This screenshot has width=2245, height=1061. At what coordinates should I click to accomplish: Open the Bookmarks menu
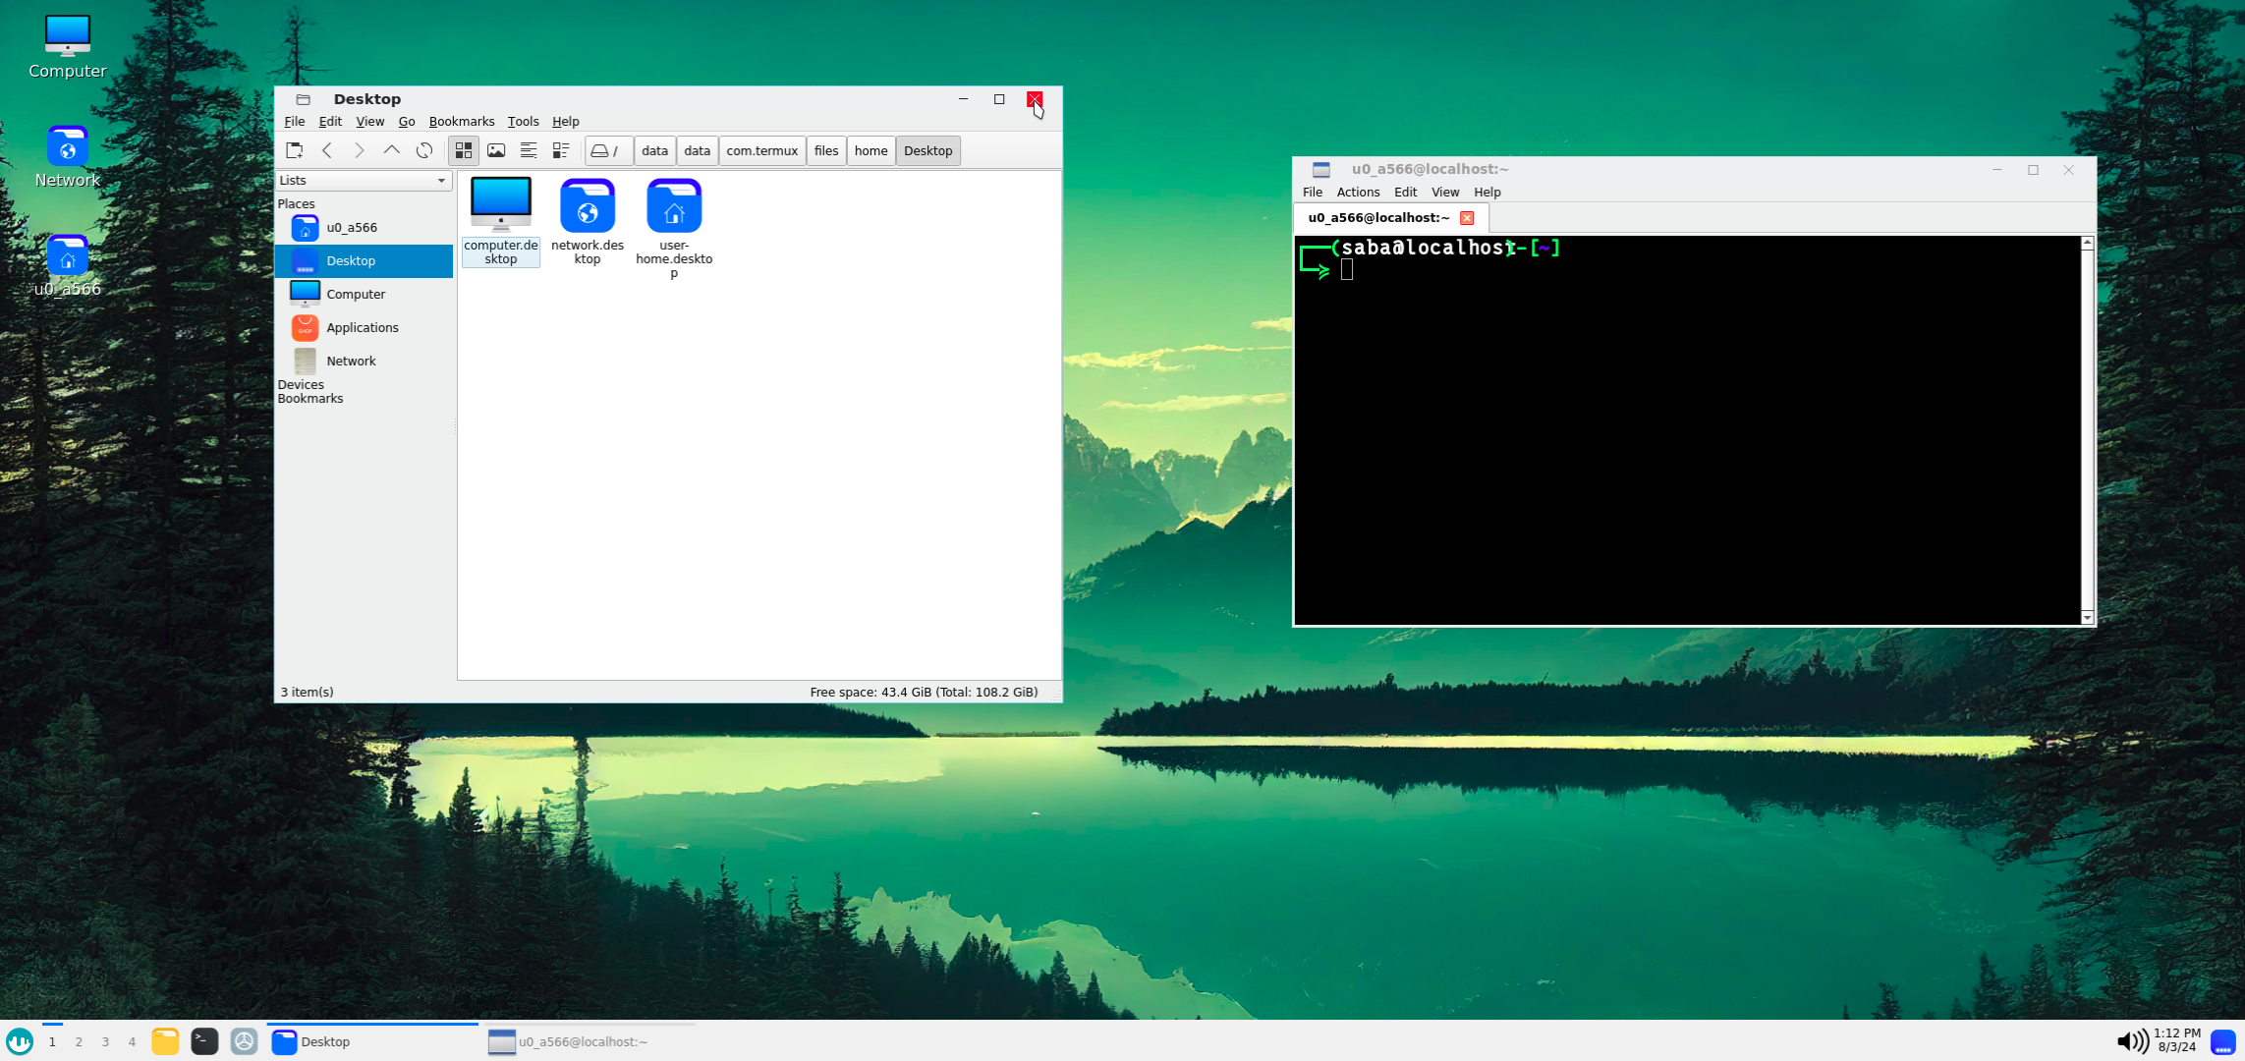(461, 122)
